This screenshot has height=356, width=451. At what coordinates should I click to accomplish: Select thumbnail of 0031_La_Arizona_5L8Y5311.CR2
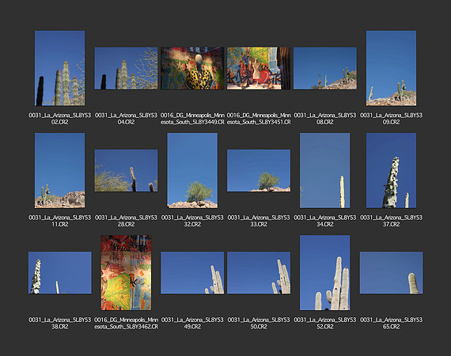click(x=60, y=170)
